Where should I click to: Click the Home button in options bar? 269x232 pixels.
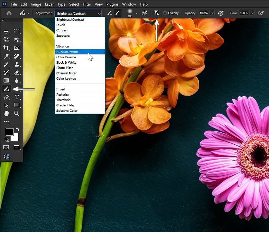(9, 13)
